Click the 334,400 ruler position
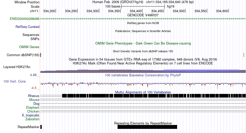The image size is (246, 133). pos(136,11)
